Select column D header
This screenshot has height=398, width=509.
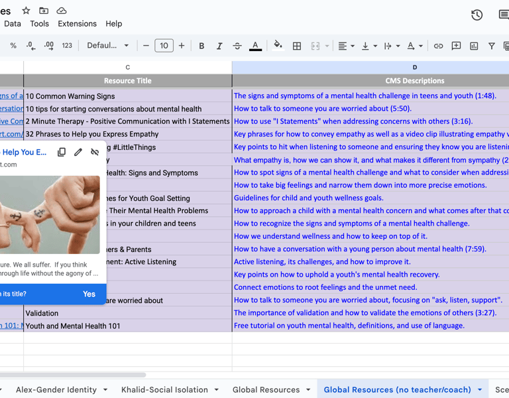click(370, 67)
